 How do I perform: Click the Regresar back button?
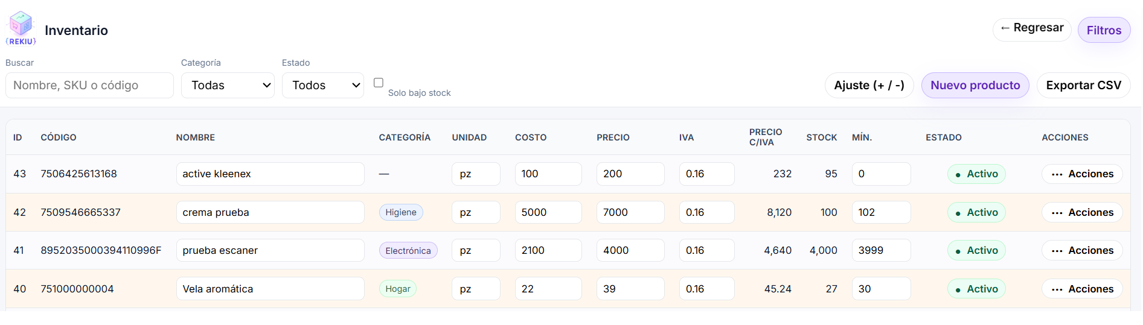1031,28
